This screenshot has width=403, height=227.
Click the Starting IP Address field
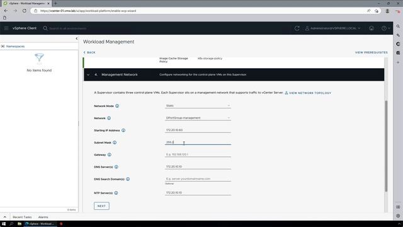coord(198,130)
